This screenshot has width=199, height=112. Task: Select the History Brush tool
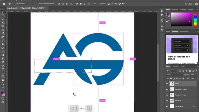tap(3, 48)
